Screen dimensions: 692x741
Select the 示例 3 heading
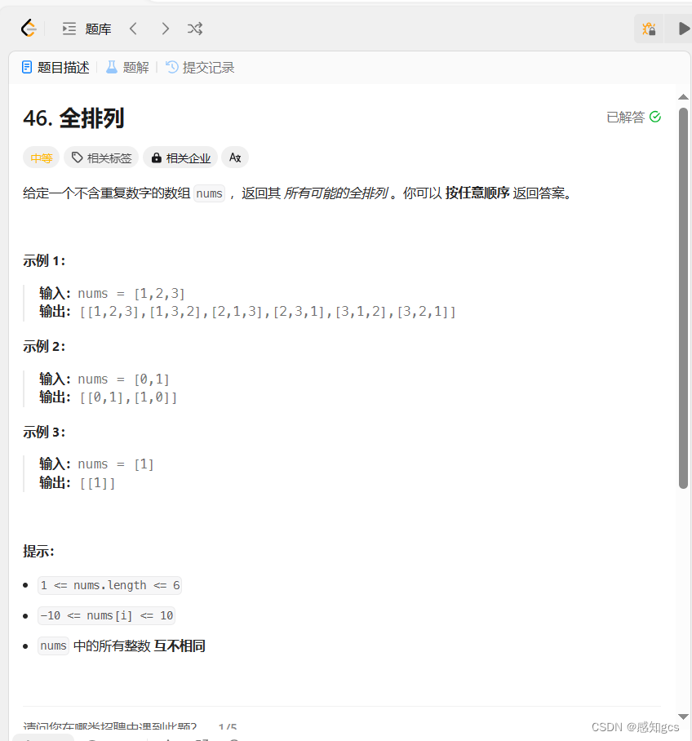pyautogui.click(x=44, y=432)
